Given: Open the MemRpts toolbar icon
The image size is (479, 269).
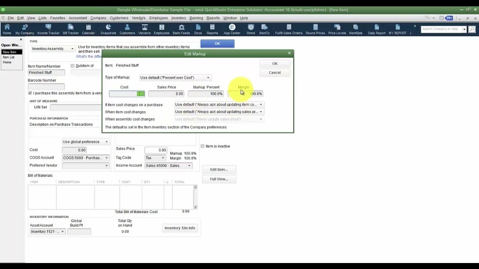Looking at the screenshot, I should point(356,30).
